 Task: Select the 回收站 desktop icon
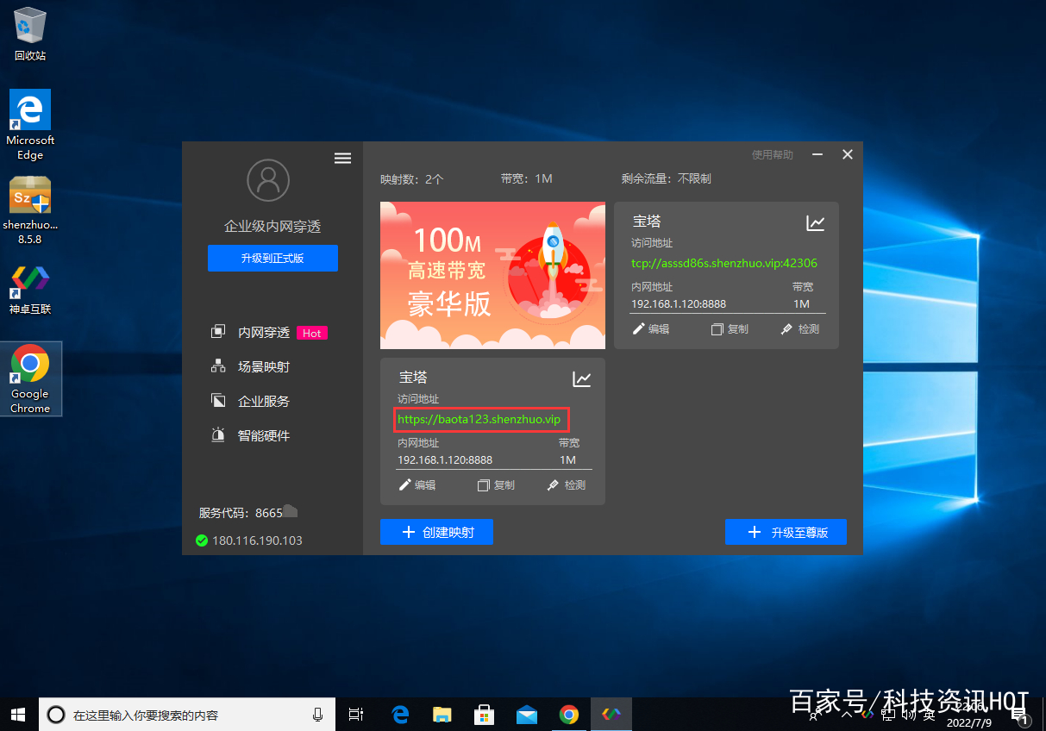pos(30,34)
